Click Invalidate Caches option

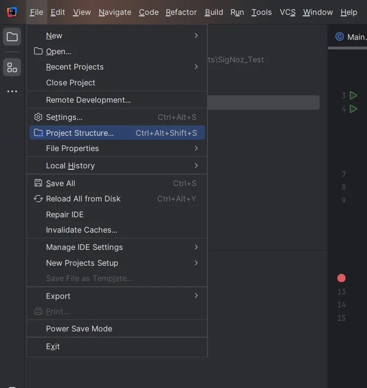[x=117, y=230]
